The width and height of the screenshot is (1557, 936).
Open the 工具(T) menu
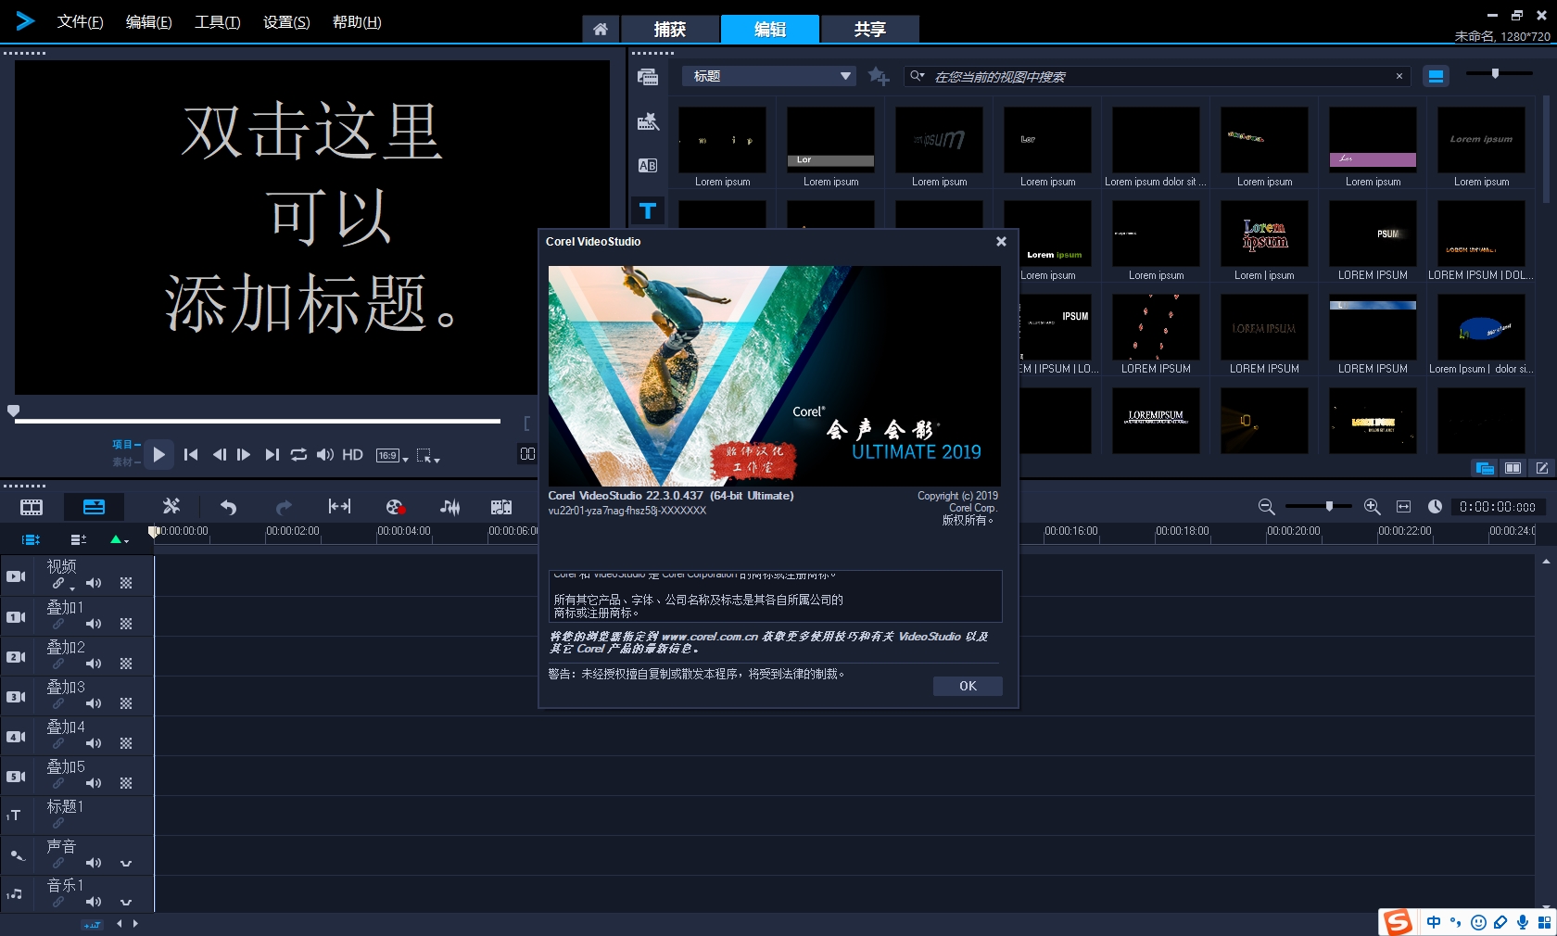[217, 22]
